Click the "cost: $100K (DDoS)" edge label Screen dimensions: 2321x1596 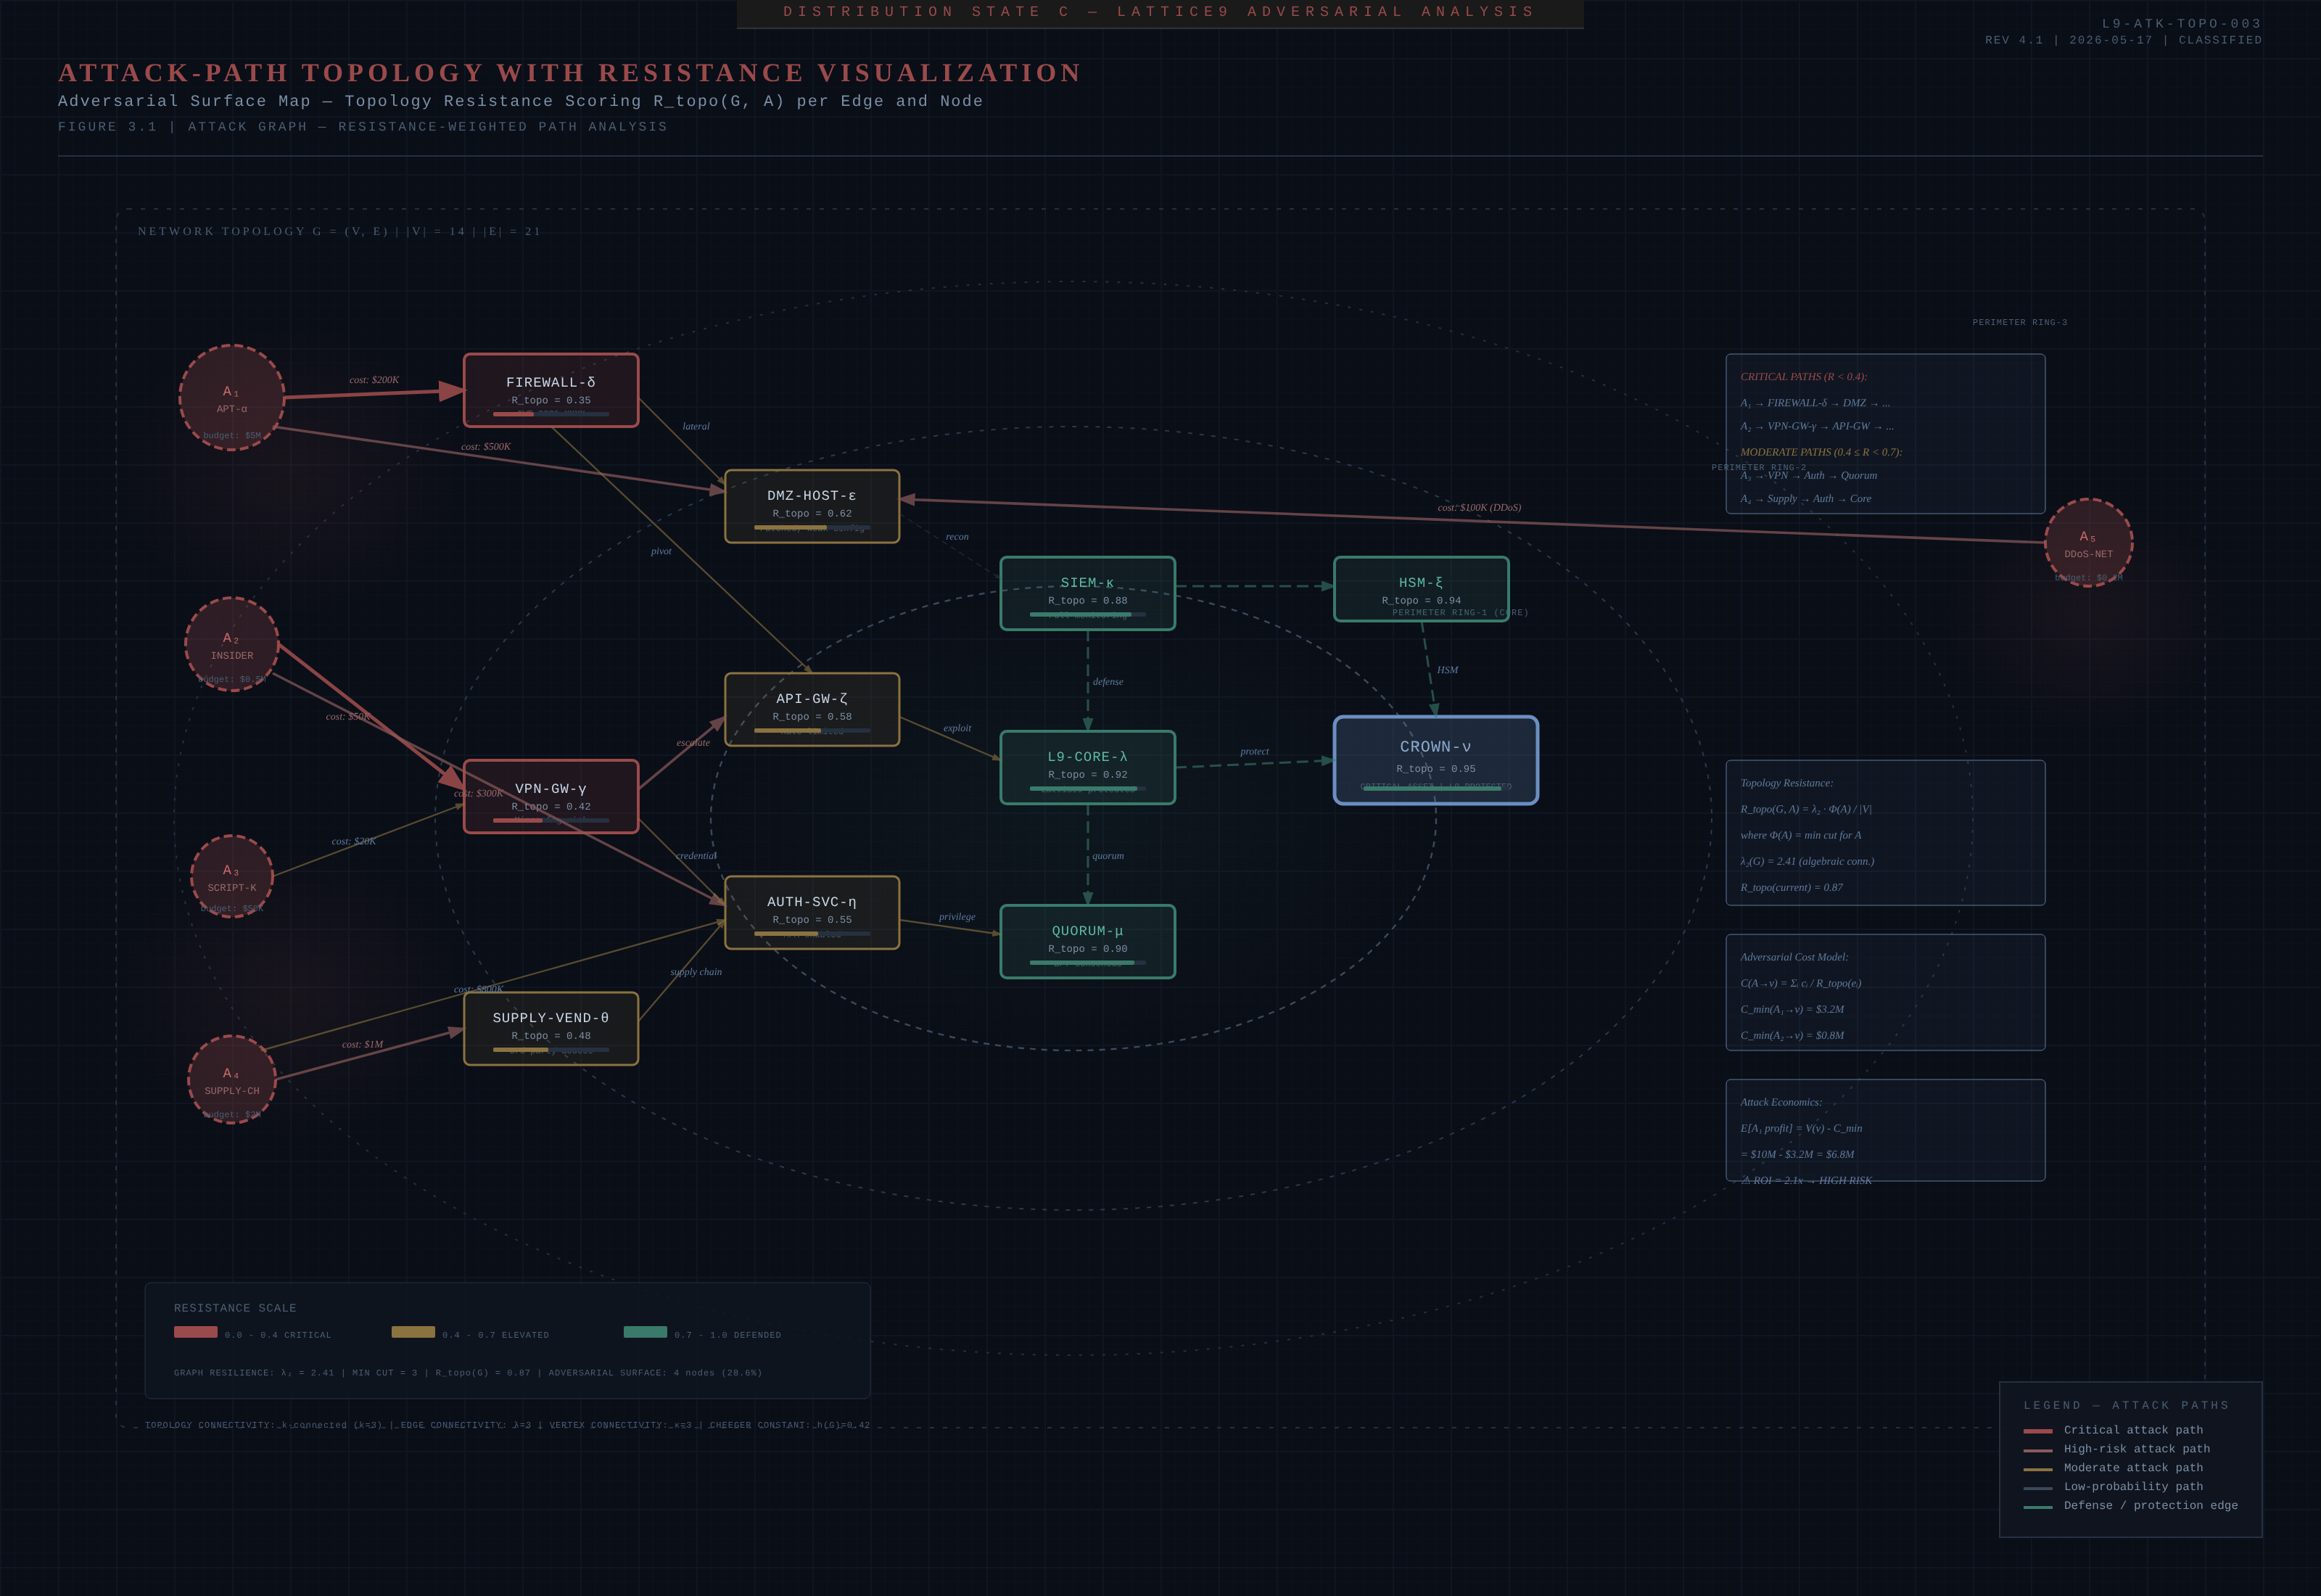pyautogui.click(x=1480, y=508)
